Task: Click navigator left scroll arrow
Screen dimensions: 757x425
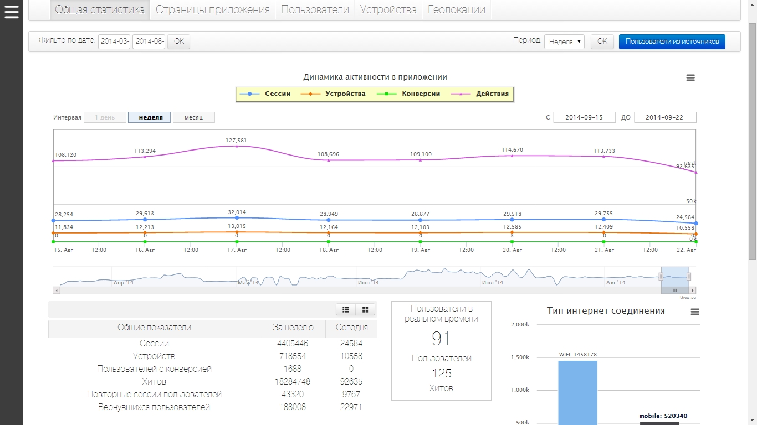Action: (x=57, y=290)
